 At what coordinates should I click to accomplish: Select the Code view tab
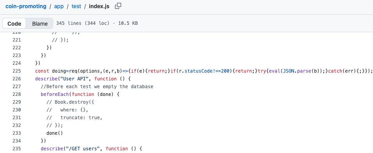[x=14, y=23]
